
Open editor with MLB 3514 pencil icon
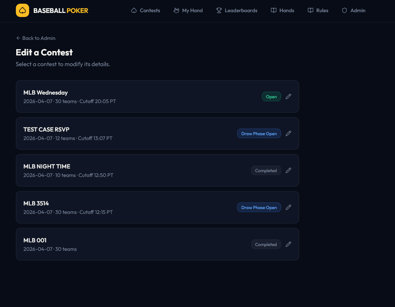(x=288, y=207)
